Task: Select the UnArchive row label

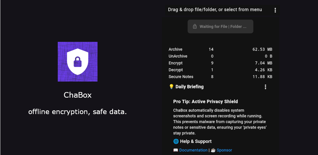Action: click(178, 56)
